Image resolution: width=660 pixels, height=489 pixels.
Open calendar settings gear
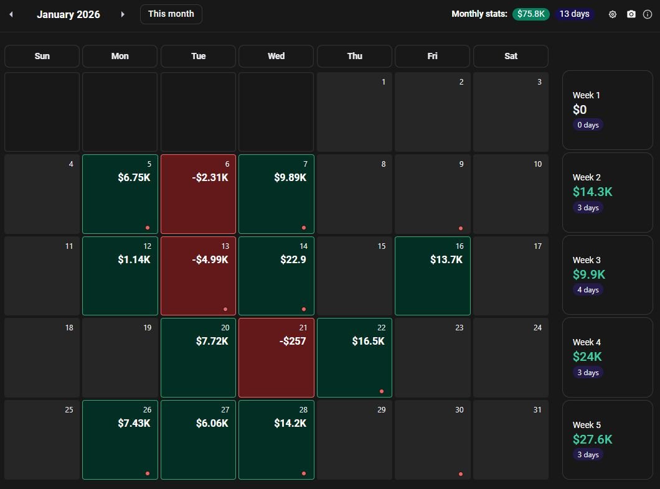[x=613, y=14]
